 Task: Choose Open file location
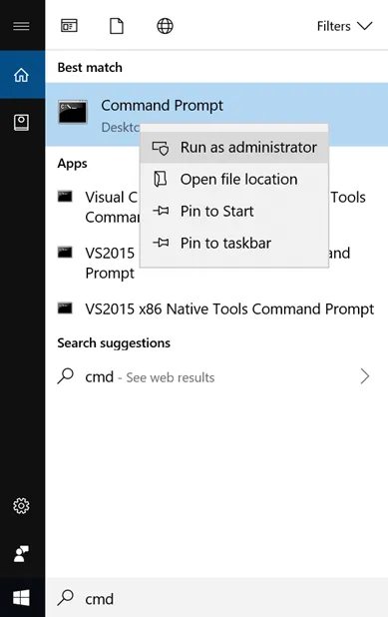tap(234, 180)
